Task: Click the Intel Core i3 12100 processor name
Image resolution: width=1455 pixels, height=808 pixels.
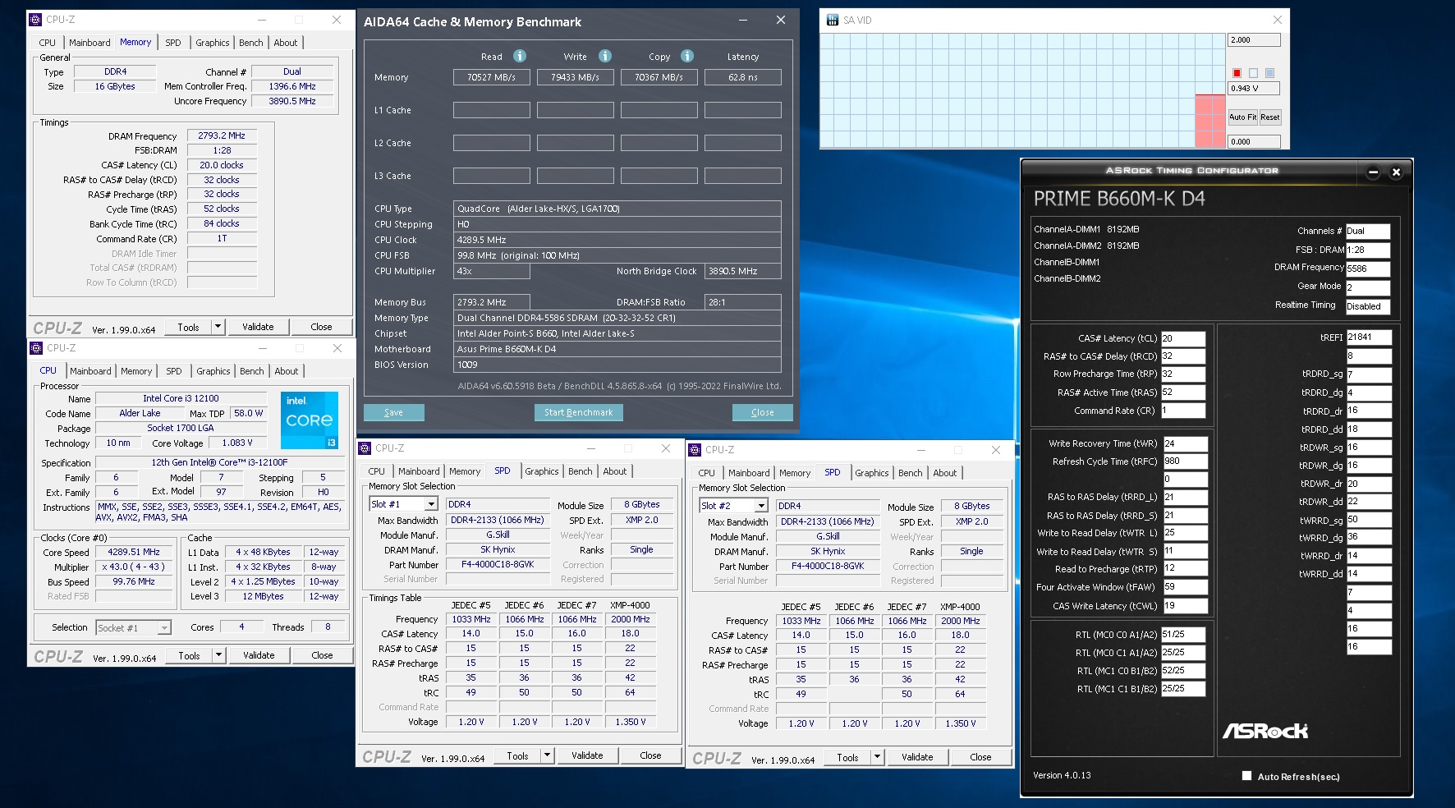Action: coord(181,398)
